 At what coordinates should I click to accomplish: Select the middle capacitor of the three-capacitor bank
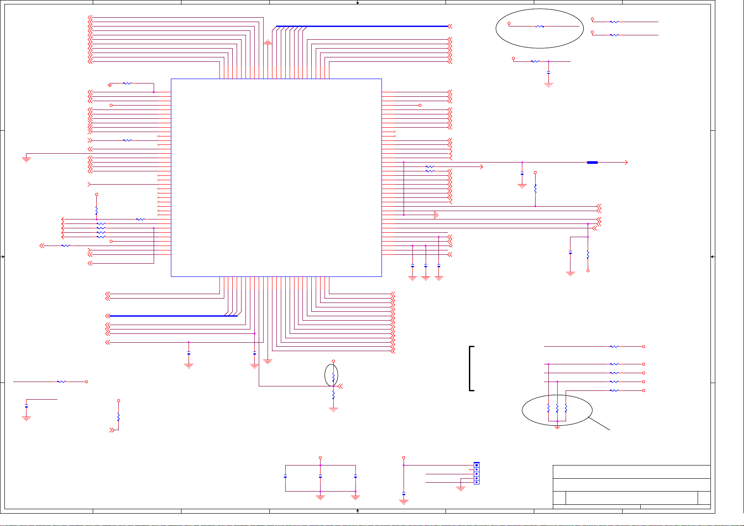coord(320,477)
